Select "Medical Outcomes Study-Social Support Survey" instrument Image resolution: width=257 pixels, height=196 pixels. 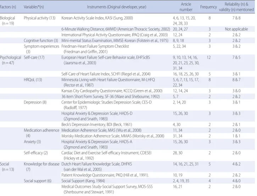107,189
